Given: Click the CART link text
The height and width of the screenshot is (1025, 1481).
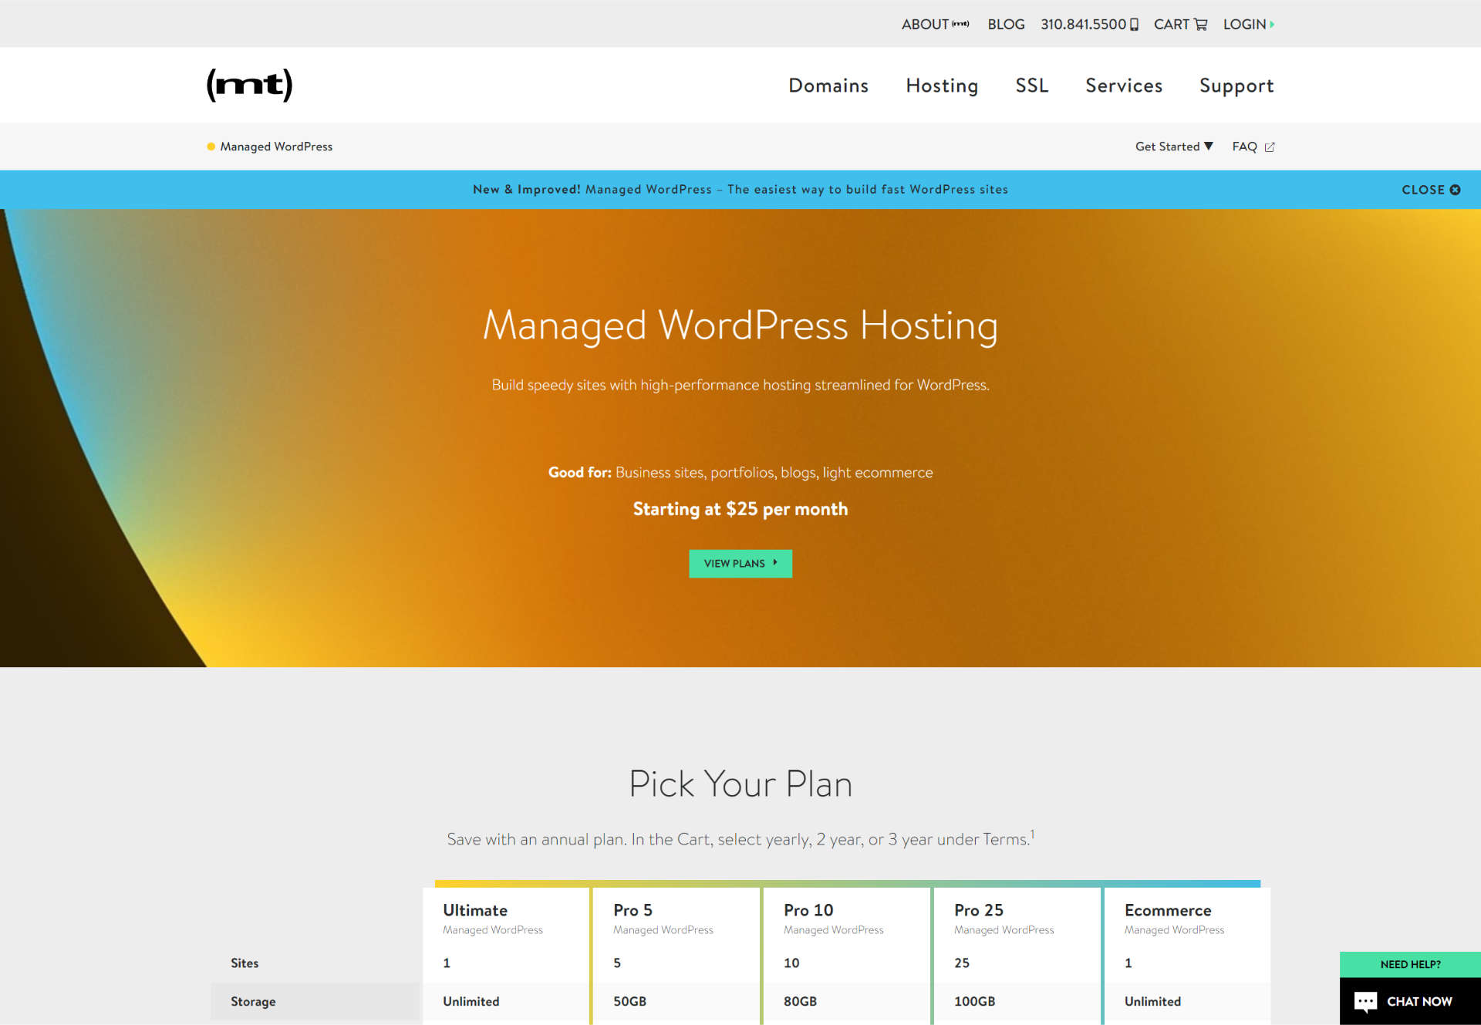Looking at the screenshot, I should [x=1171, y=25].
